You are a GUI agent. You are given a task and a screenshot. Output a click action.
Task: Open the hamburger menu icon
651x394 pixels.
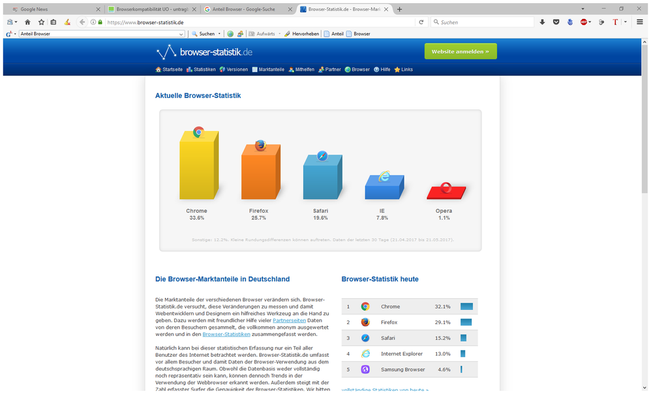(x=640, y=22)
